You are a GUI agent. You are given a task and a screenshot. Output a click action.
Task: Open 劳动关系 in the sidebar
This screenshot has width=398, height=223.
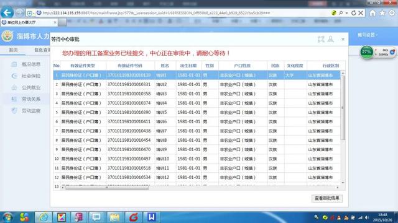click(x=31, y=99)
